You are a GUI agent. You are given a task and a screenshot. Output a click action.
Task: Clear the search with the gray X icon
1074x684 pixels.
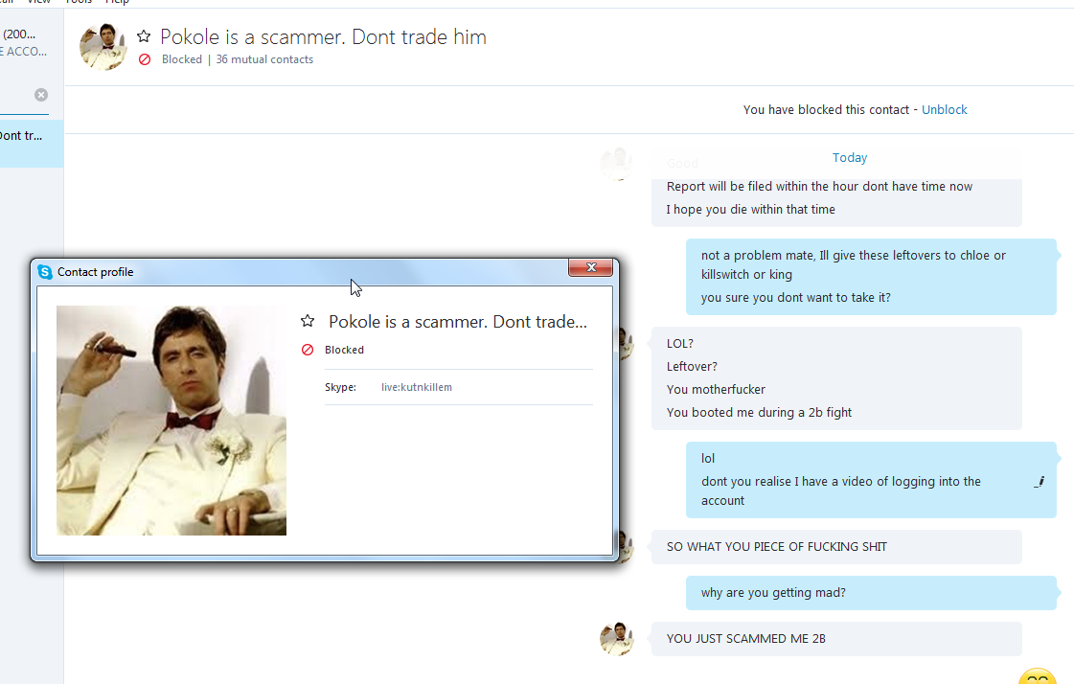pos(41,95)
